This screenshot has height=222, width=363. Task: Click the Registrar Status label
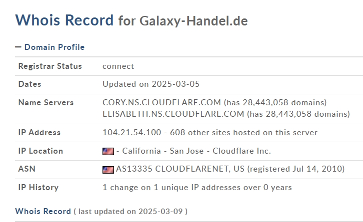point(50,66)
